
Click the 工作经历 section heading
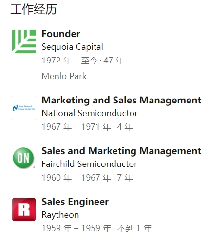34,9
